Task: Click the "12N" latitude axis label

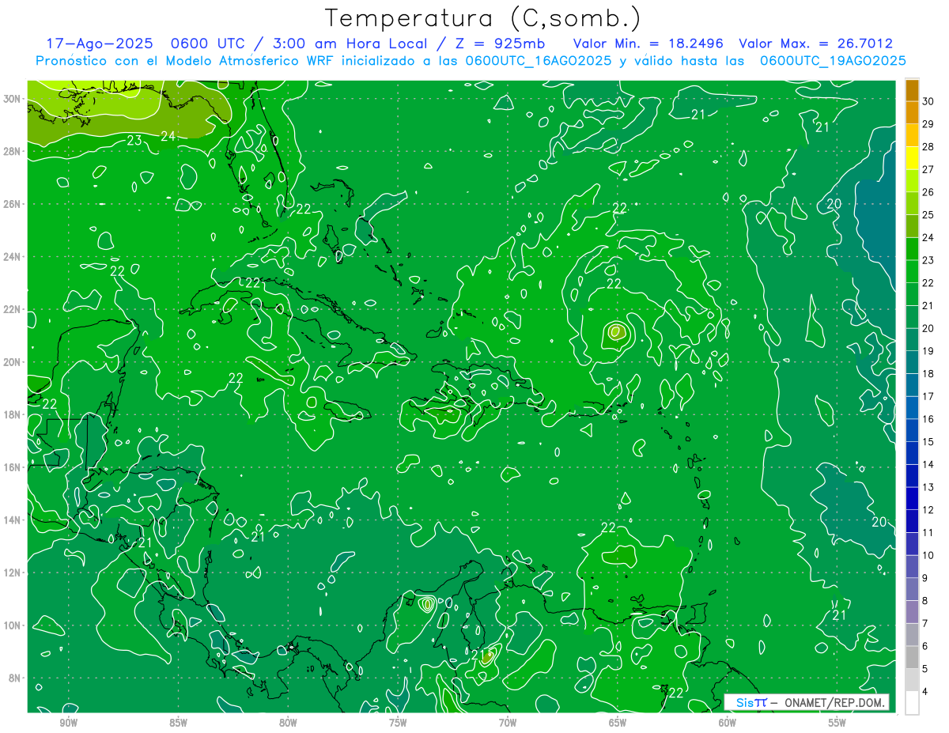Action: click(12, 572)
